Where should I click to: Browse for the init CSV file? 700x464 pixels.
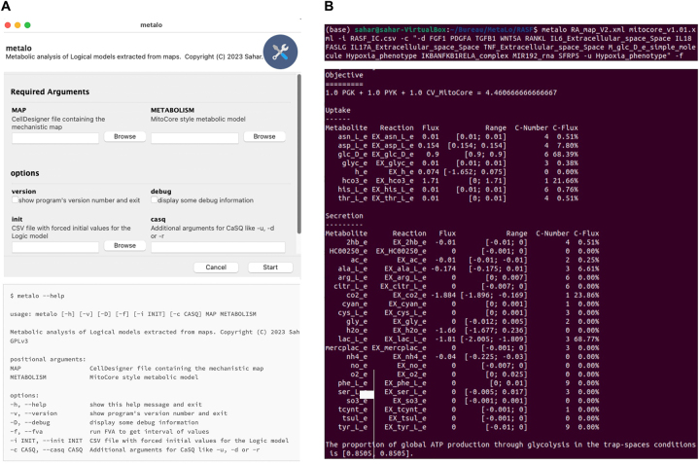(124, 246)
